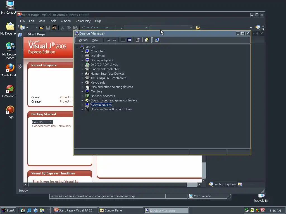Click the How Do I ... ? link
The height and width of the screenshot is (214, 286).
(42, 122)
